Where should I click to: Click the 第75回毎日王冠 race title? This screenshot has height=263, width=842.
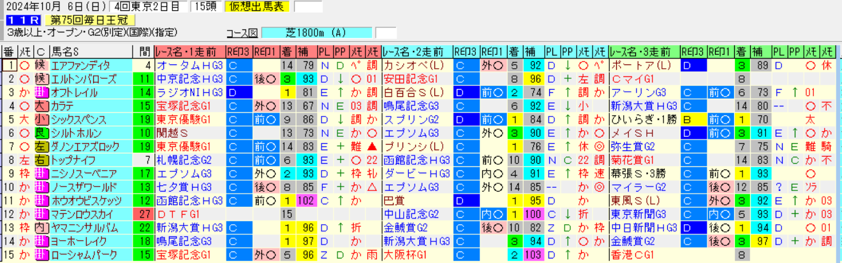[90, 20]
